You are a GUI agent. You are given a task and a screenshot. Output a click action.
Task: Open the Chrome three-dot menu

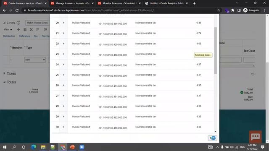pos(265,10)
